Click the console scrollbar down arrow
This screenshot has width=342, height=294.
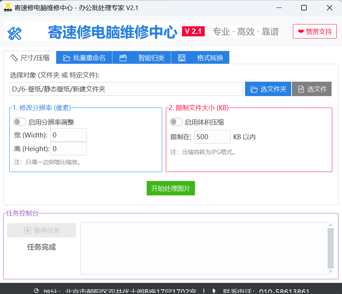pyautogui.click(x=330, y=272)
